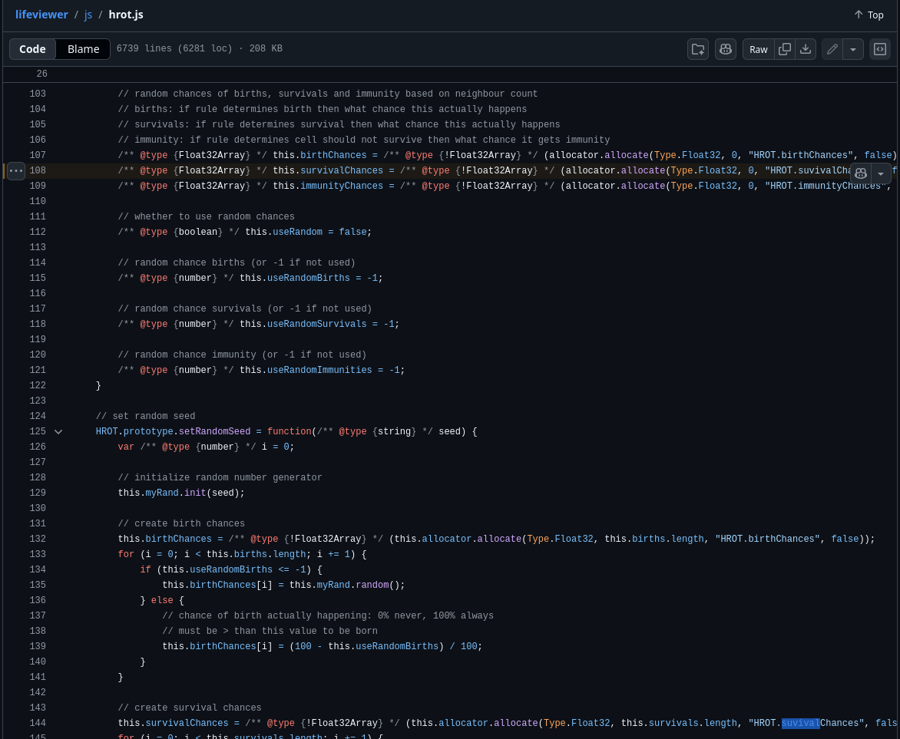Select line number 132
The height and width of the screenshot is (739, 900).
coord(38,539)
